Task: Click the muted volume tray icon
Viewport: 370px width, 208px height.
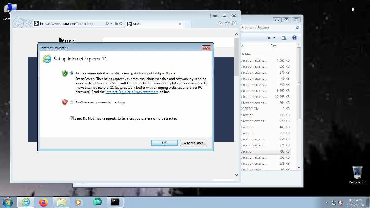Action: (341, 203)
